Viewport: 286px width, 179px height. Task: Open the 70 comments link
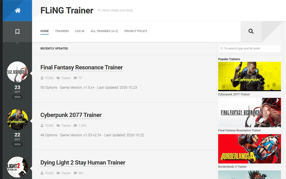pos(80,78)
